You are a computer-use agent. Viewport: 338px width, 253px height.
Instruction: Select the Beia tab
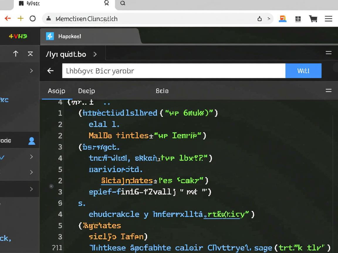[x=162, y=91]
